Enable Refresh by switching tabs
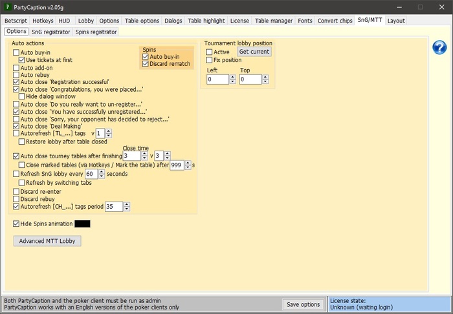The height and width of the screenshot is (314, 453). pos(21,182)
